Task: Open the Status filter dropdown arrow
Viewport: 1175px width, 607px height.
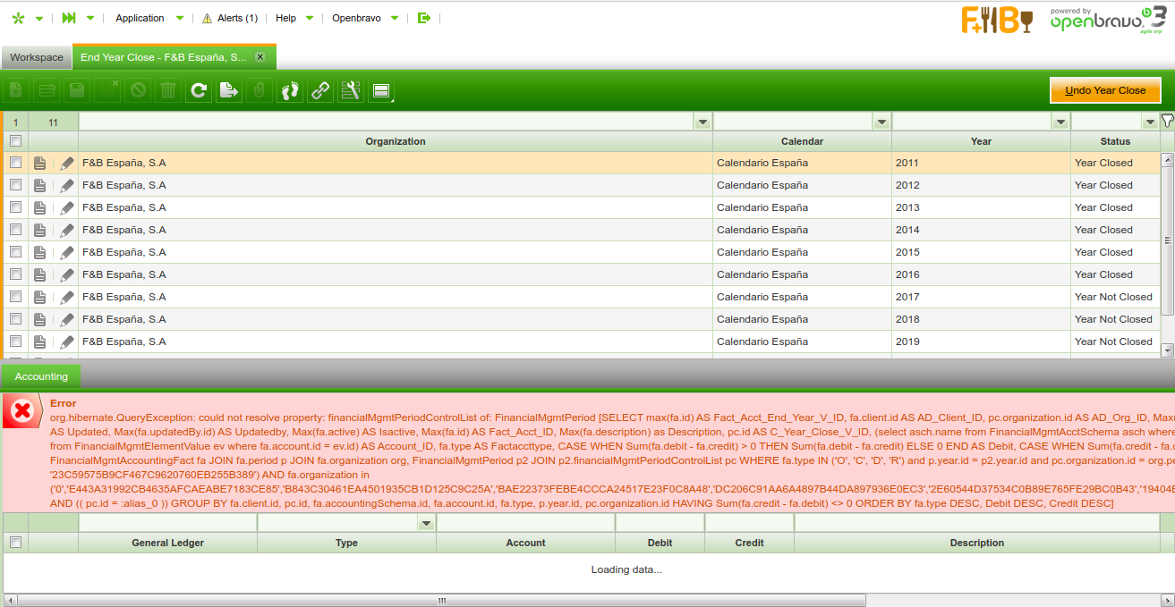Action: pyautogui.click(x=1150, y=122)
